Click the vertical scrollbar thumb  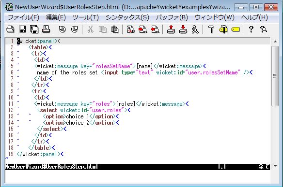click(x=275, y=76)
